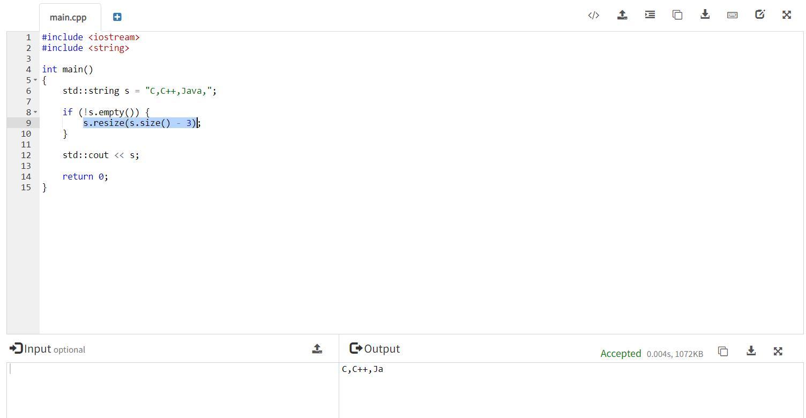The image size is (806, 418).
Task: Click the embed code icon in editor toolbar
Action: click(x=593, y=15)
